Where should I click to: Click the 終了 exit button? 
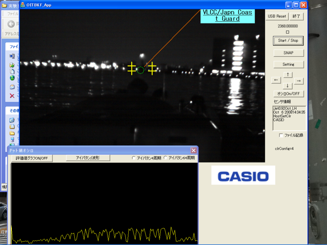click(x=296, y=16)
